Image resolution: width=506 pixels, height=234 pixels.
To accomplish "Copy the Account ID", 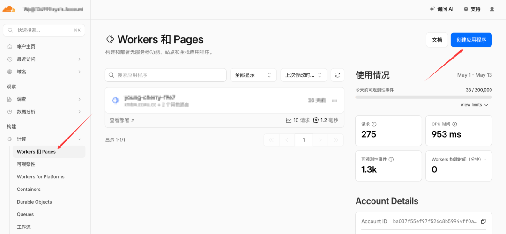I will pyautogui.click(x=483, y=221).
